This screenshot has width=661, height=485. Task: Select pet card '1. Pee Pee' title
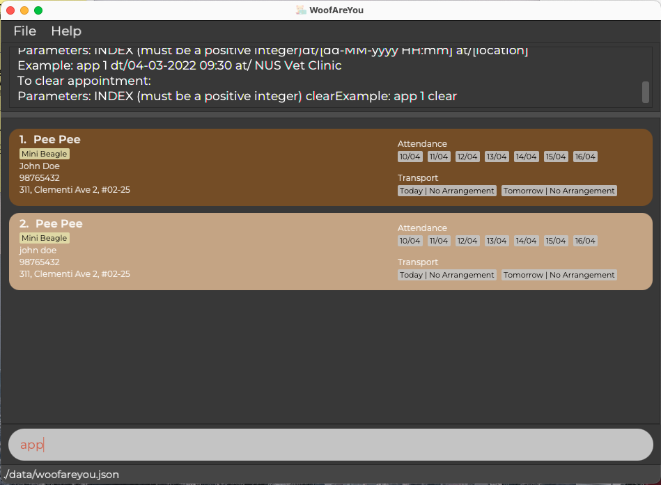(49, 139)
